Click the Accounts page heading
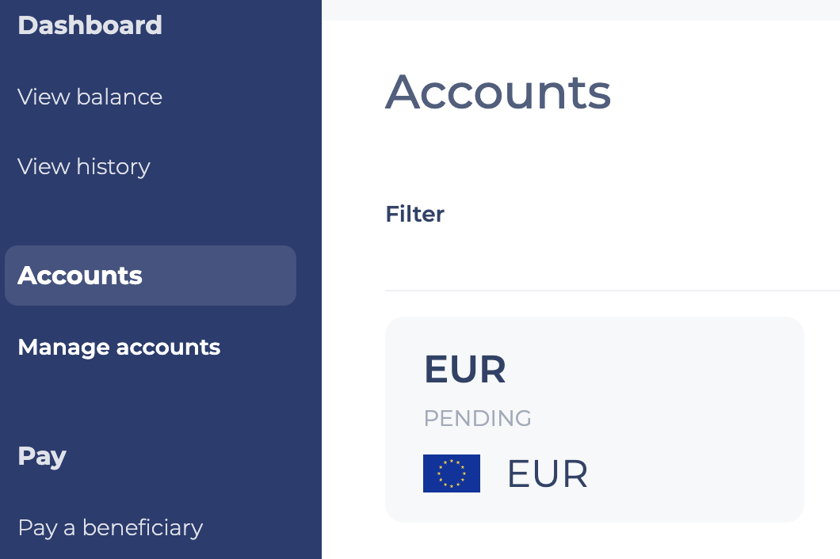This screenshot has width=840, height=559. click(498, 92)
